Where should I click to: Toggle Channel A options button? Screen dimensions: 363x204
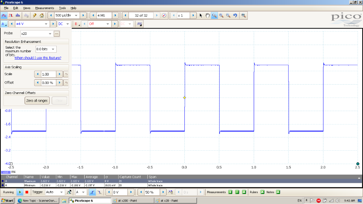[x=4, y=24]
